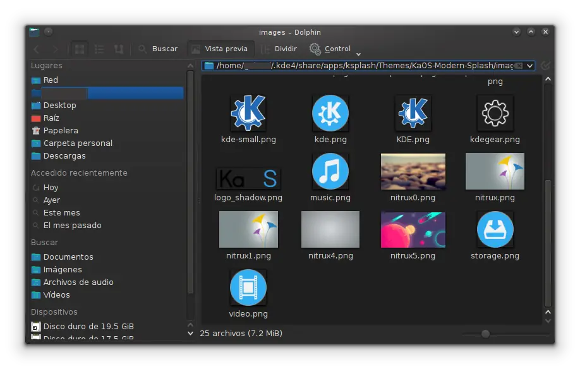580x369 pixels.
Task: Open Dolphin window menu icon
Action: (x=34, y=32)
